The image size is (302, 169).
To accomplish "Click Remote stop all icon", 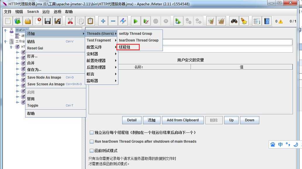I will click(188, 21).
